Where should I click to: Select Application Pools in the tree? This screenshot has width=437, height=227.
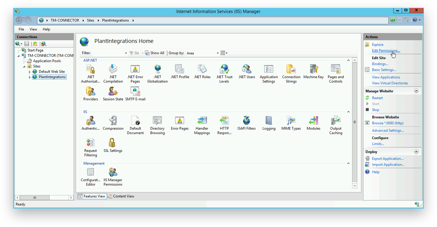(47, 61)
